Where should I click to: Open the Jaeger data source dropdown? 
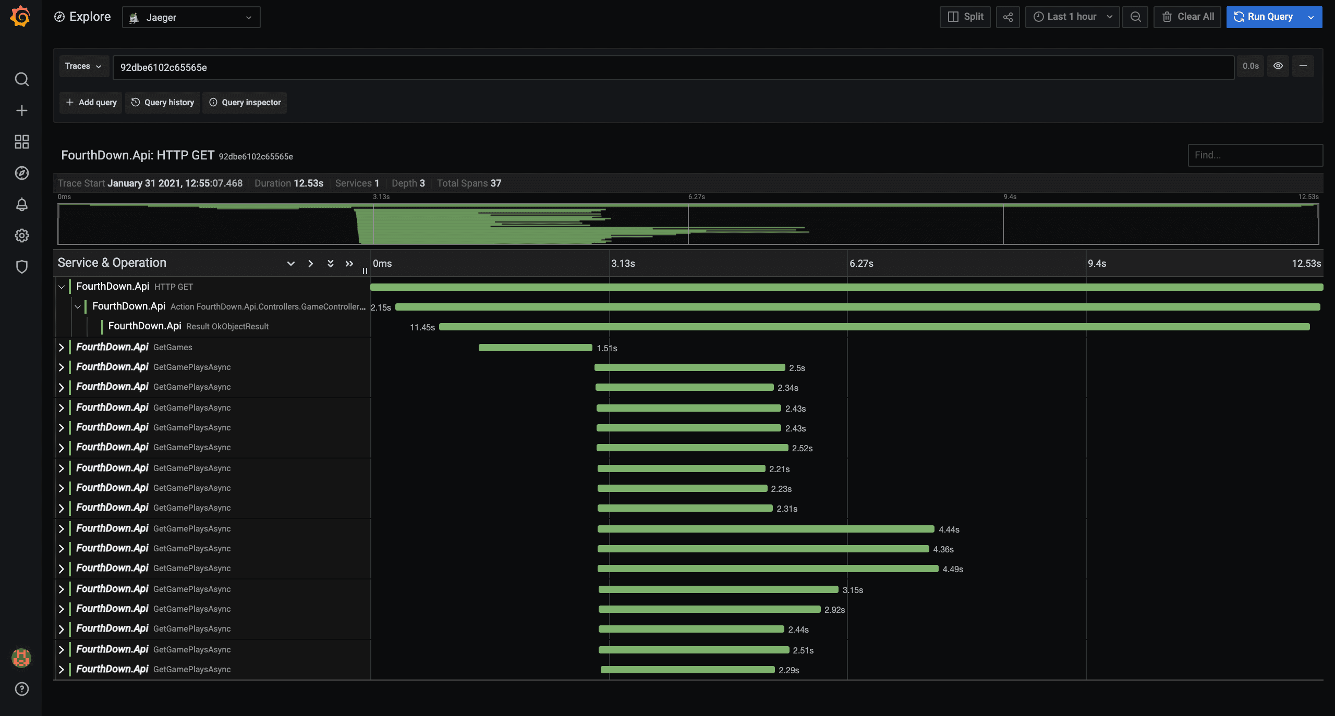[x=191, y=17]
